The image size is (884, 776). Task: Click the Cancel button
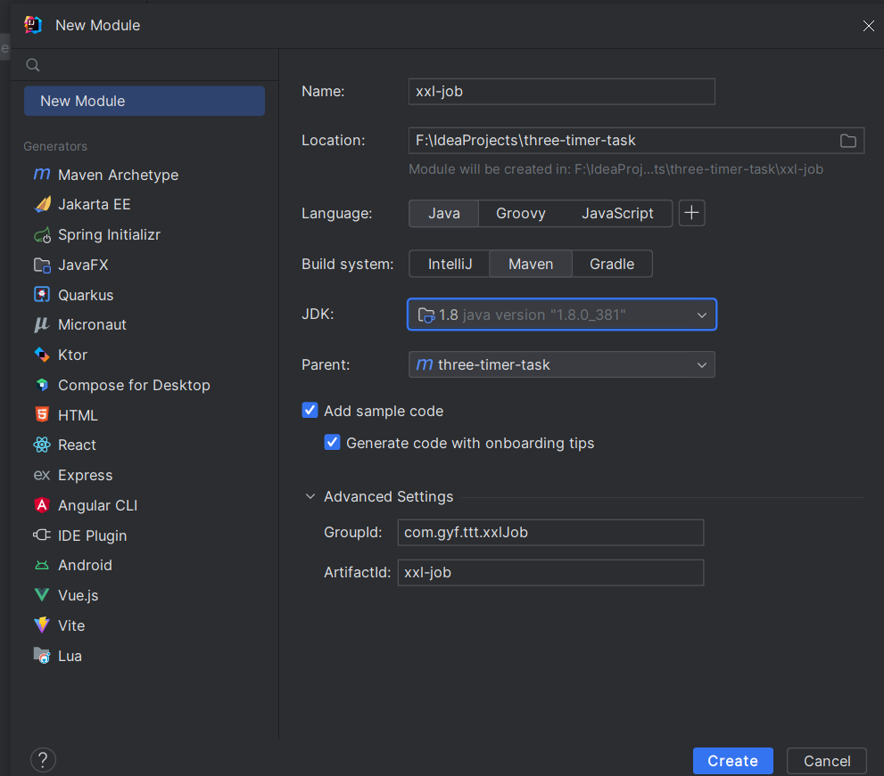827,761
